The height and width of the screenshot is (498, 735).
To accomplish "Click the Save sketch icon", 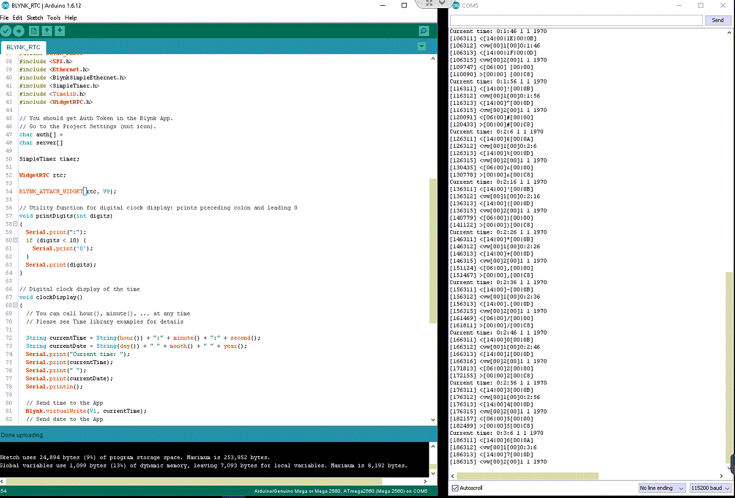I will pyautogui.click(x=60, y=31).
